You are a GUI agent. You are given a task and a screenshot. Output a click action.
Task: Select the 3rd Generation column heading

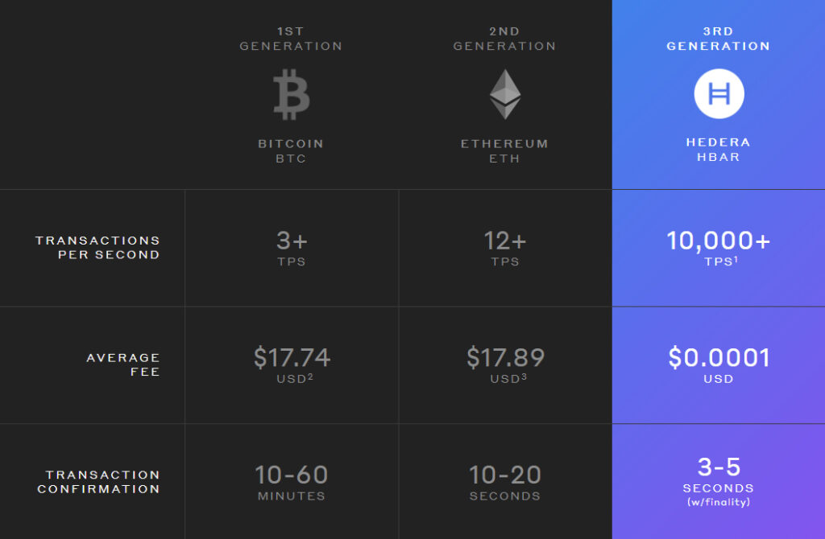[x=718, y=39]
